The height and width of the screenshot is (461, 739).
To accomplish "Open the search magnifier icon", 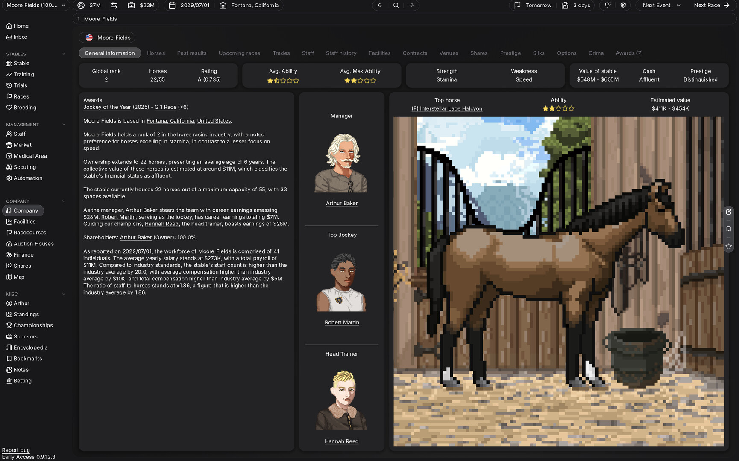I will (396, 5).
